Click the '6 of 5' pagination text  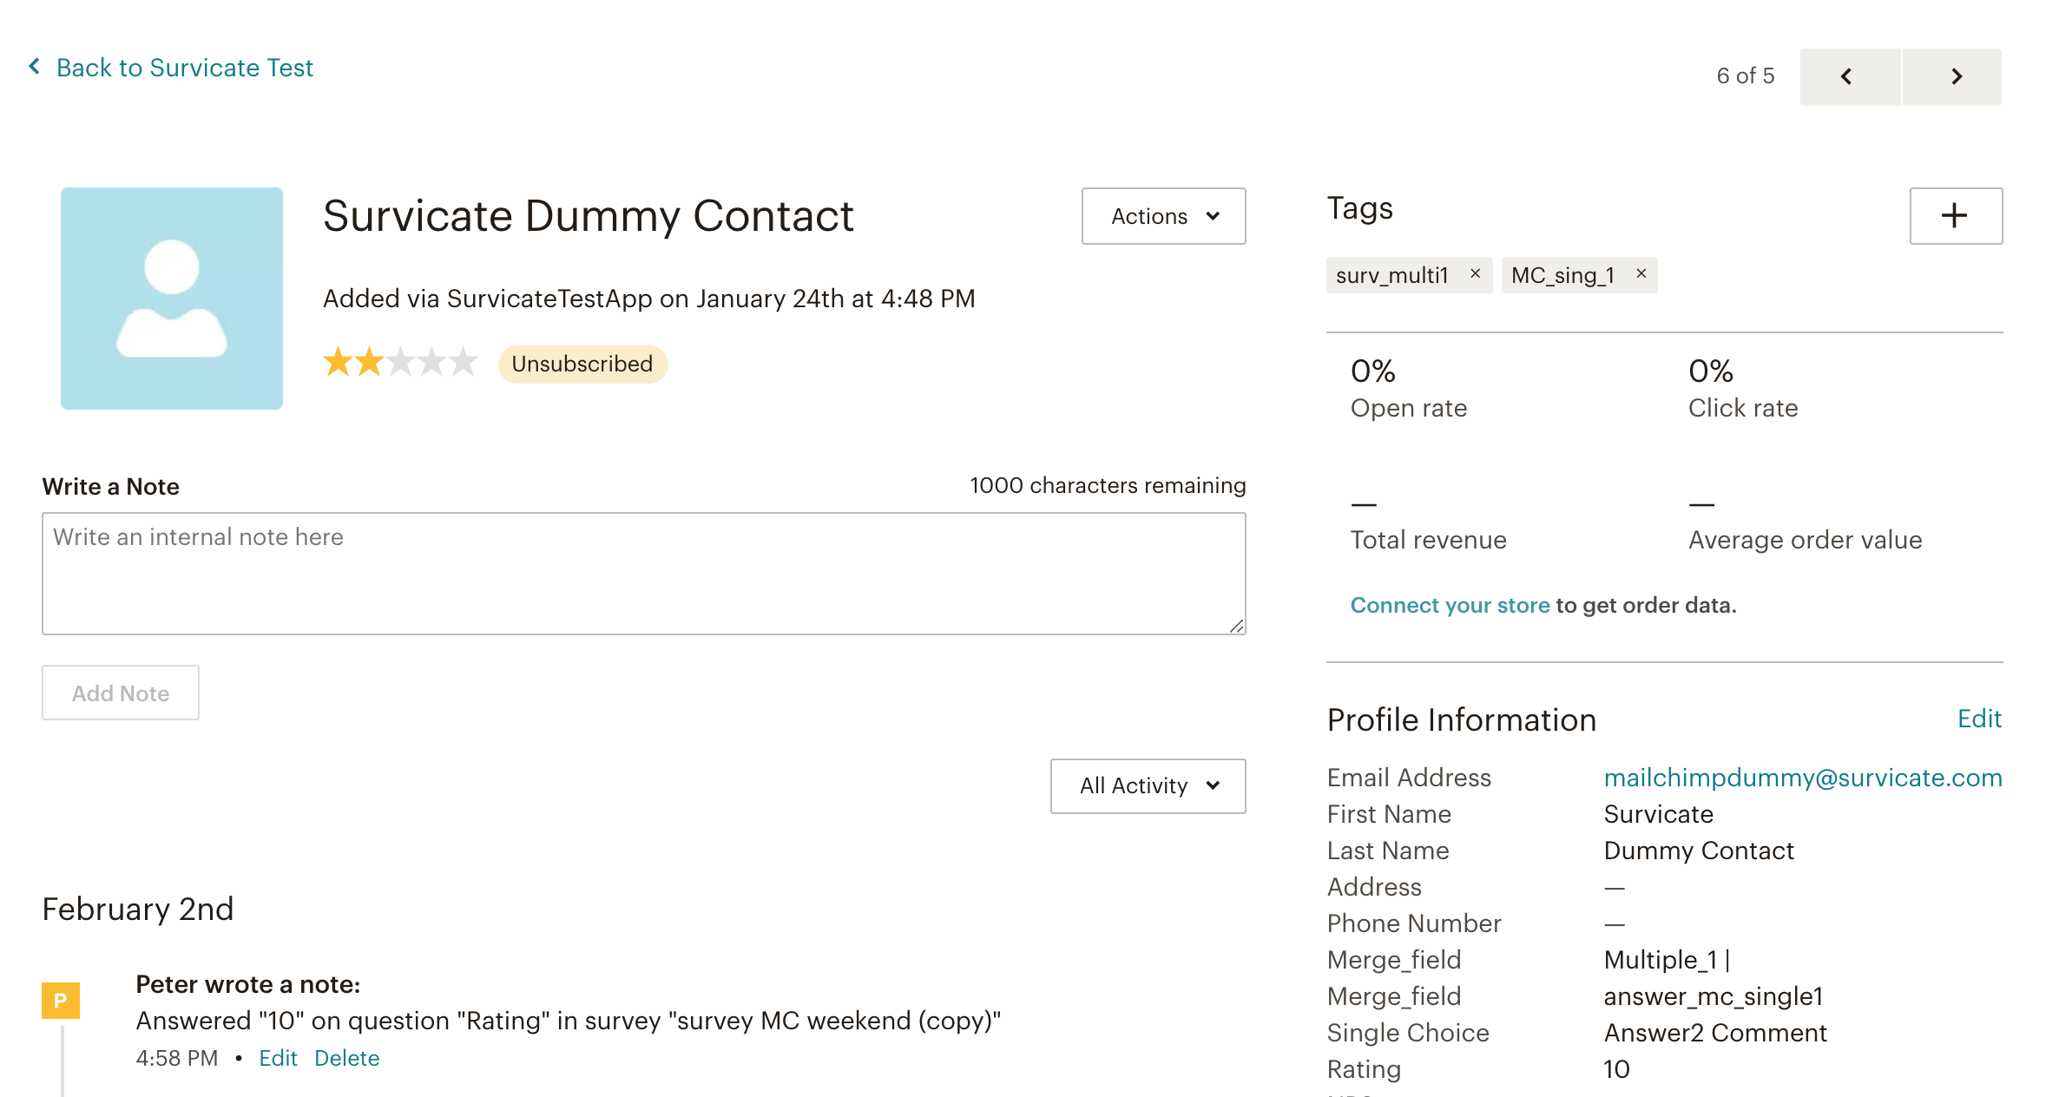[1746, 76]
